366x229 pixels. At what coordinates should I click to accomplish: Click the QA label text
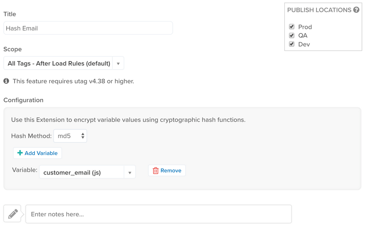pos(303,35)
